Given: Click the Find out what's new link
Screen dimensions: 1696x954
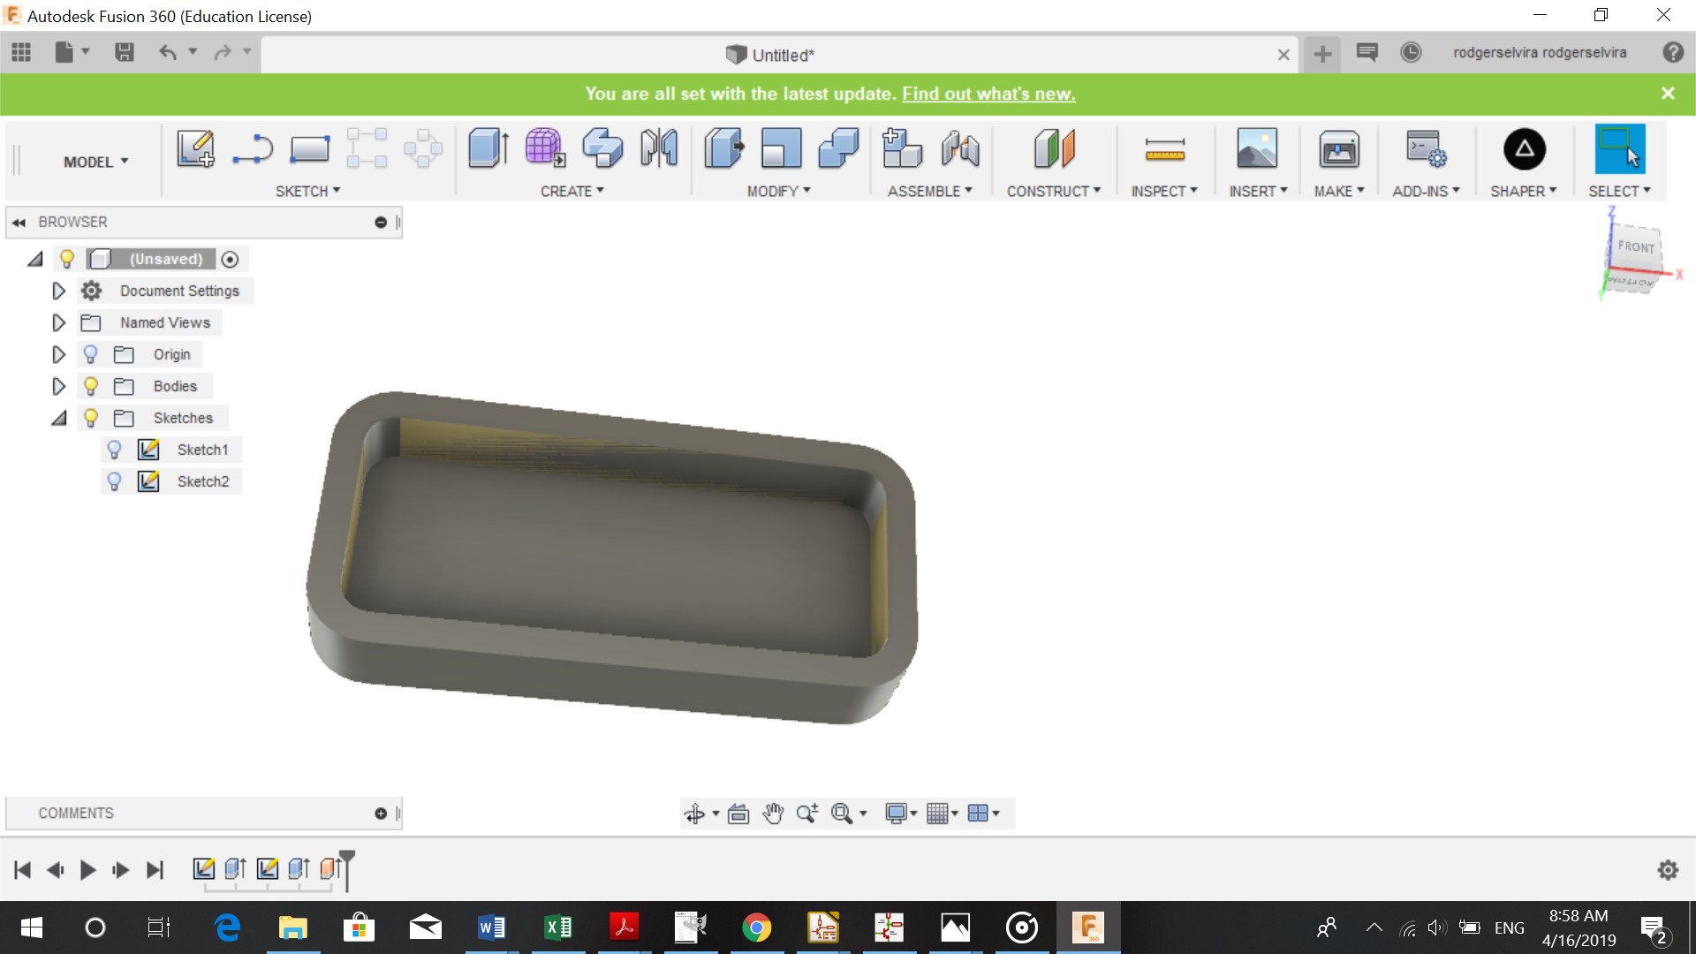Looking at the screenshot, I should pos(988,94).
